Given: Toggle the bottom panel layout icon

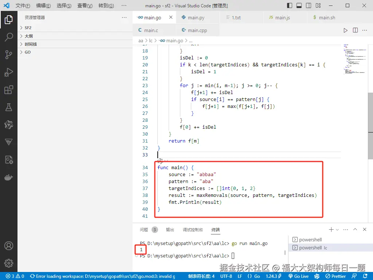Looking at the screenshot, I should [x=299, y=5].
